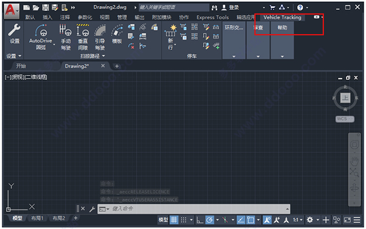The image size is (366, 229).
Task: Click the keyword search box in title bar
Action: click(174, 7)
